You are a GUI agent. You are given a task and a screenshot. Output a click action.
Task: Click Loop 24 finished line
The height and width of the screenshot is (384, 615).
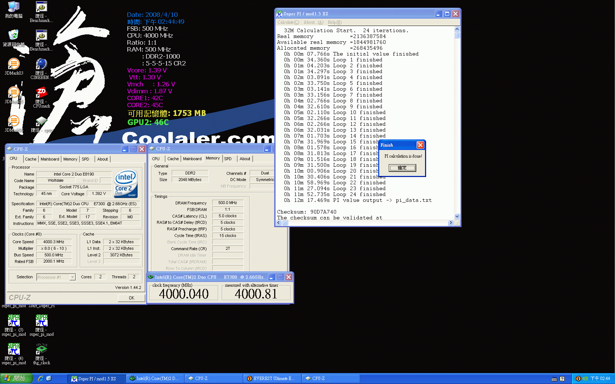335,194
